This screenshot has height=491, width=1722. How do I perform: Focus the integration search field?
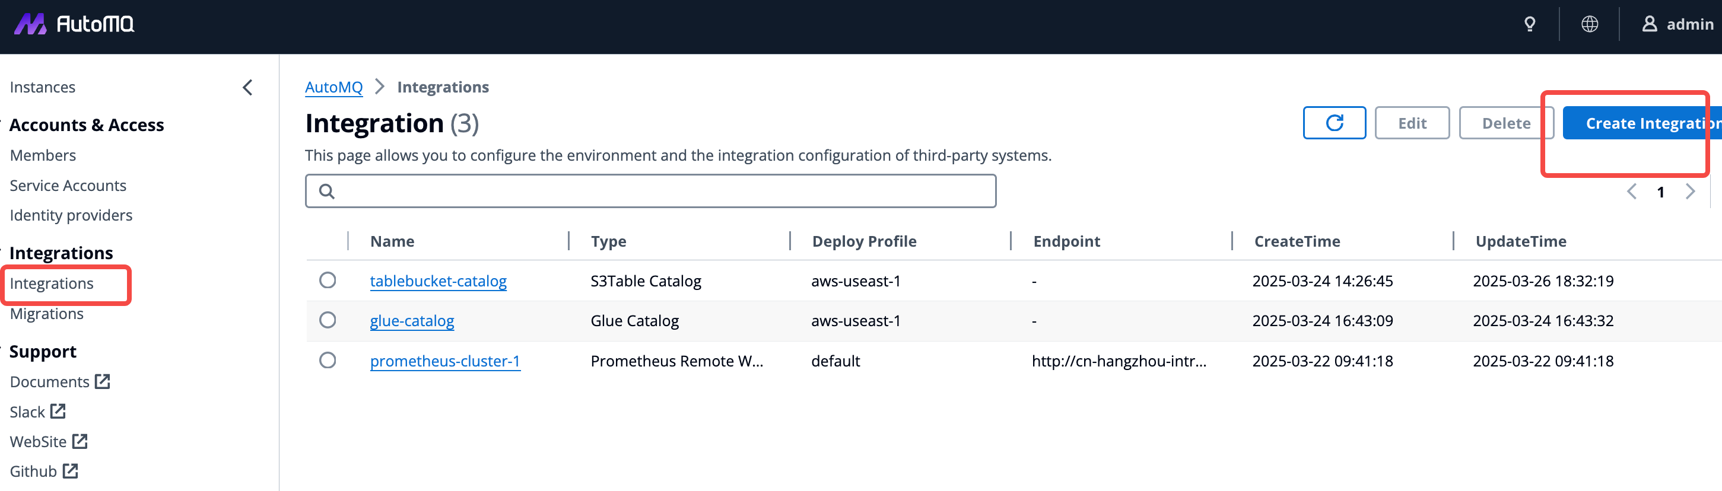point(650,191)
